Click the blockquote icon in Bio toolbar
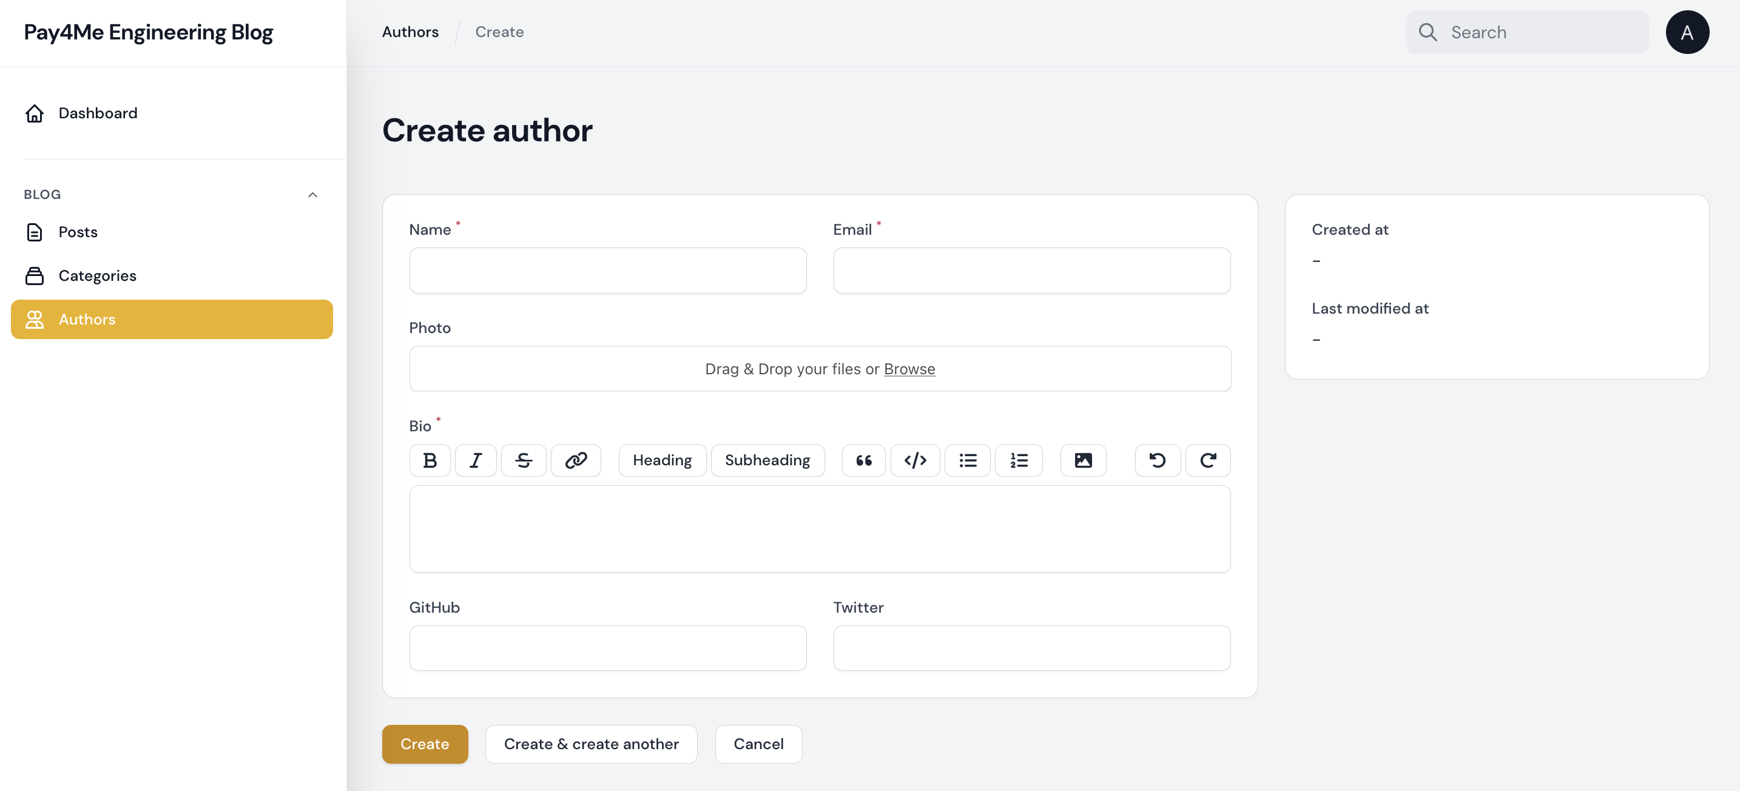This screenshot has width=1740, height=791. pos(863,460)
